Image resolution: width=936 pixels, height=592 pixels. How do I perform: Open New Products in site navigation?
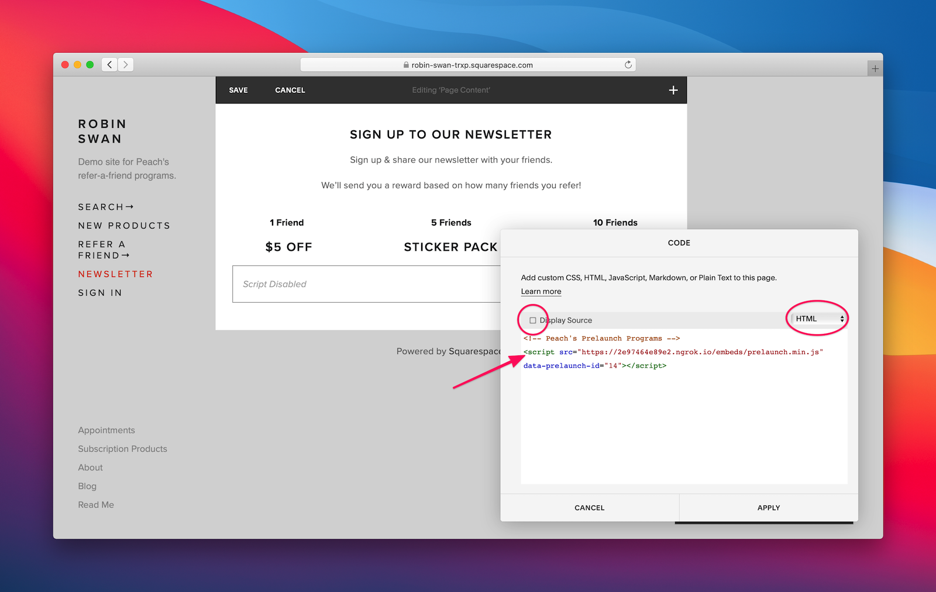pyautogui.click(x=124, y=226)
